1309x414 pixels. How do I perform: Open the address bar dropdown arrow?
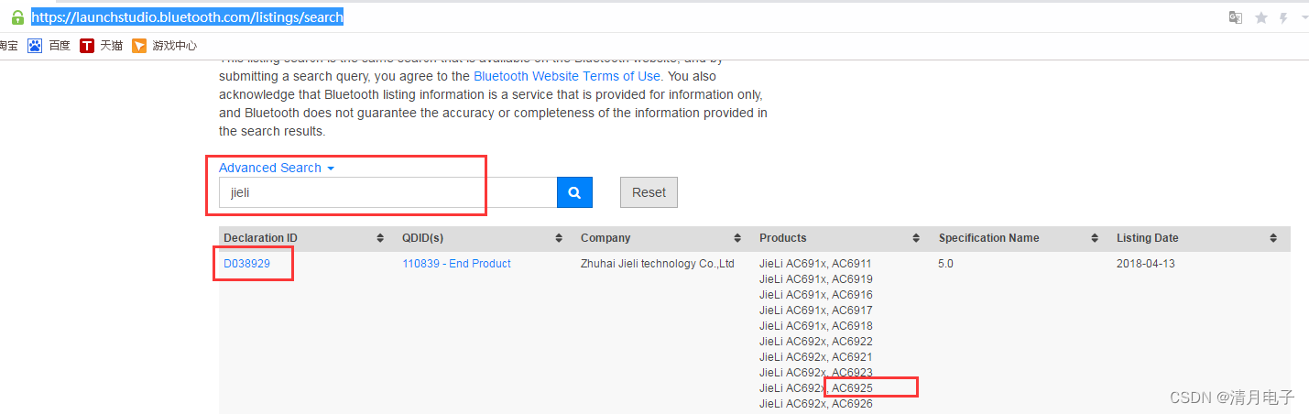click(1304, 17)
